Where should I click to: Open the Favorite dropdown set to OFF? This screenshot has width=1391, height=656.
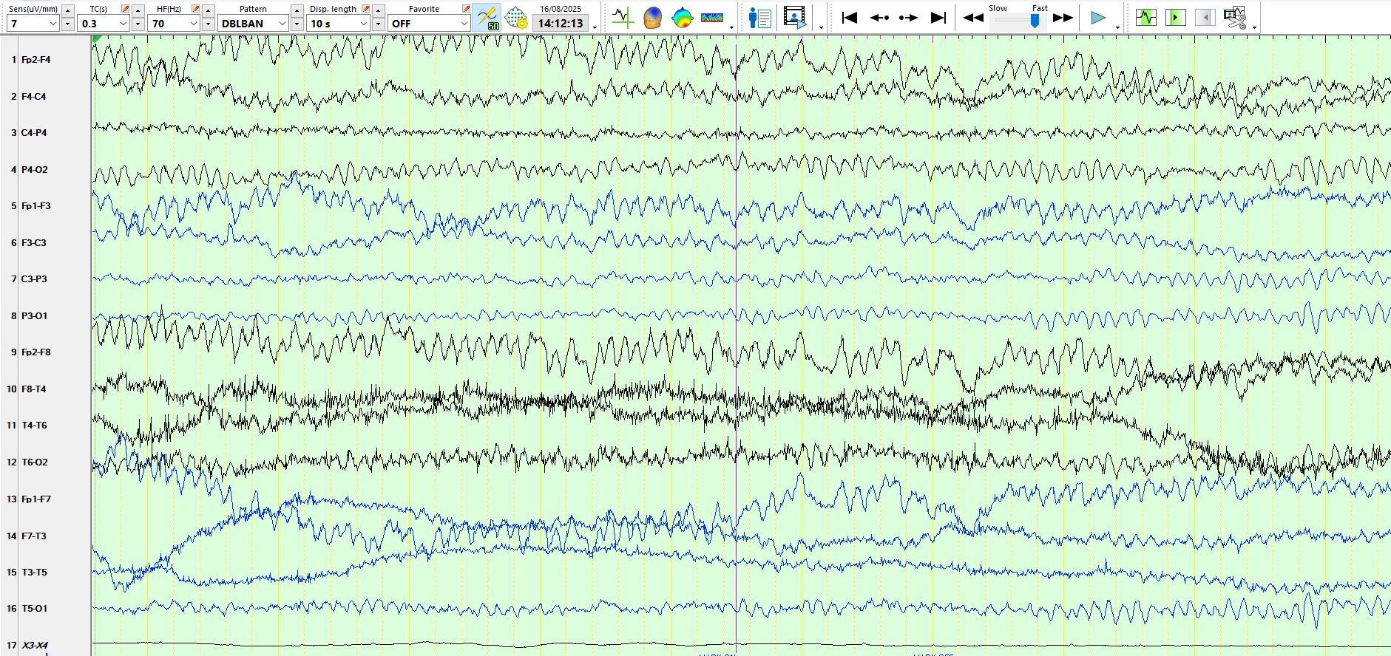pos(429,24)
